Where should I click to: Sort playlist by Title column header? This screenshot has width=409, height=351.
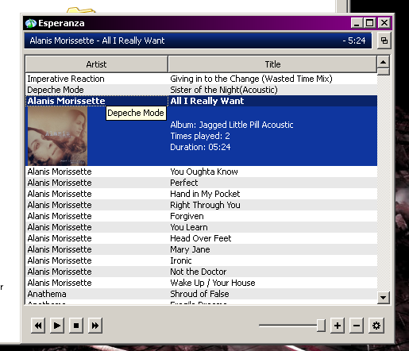tap(272, 64)
